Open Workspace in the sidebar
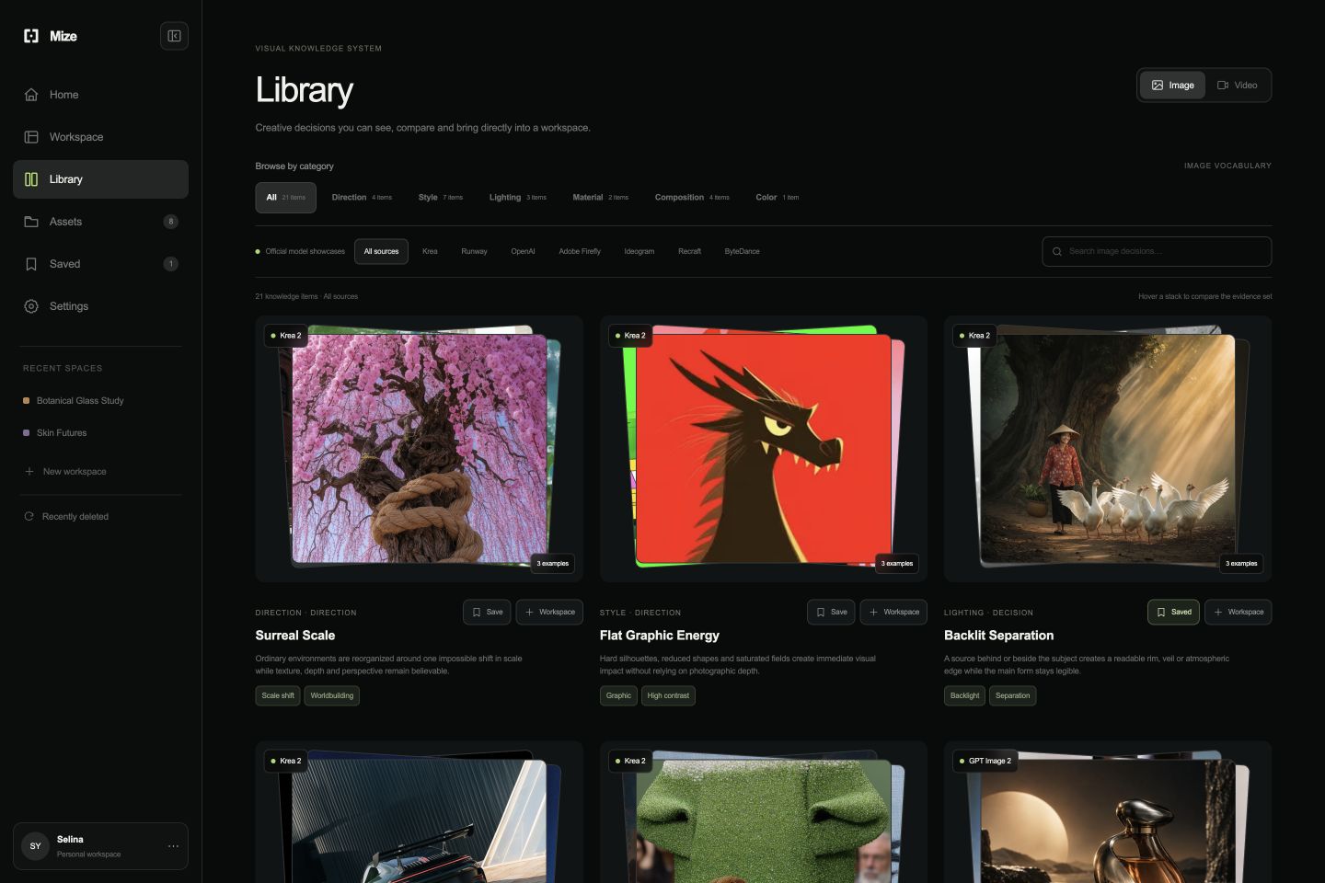 point(100,137)
